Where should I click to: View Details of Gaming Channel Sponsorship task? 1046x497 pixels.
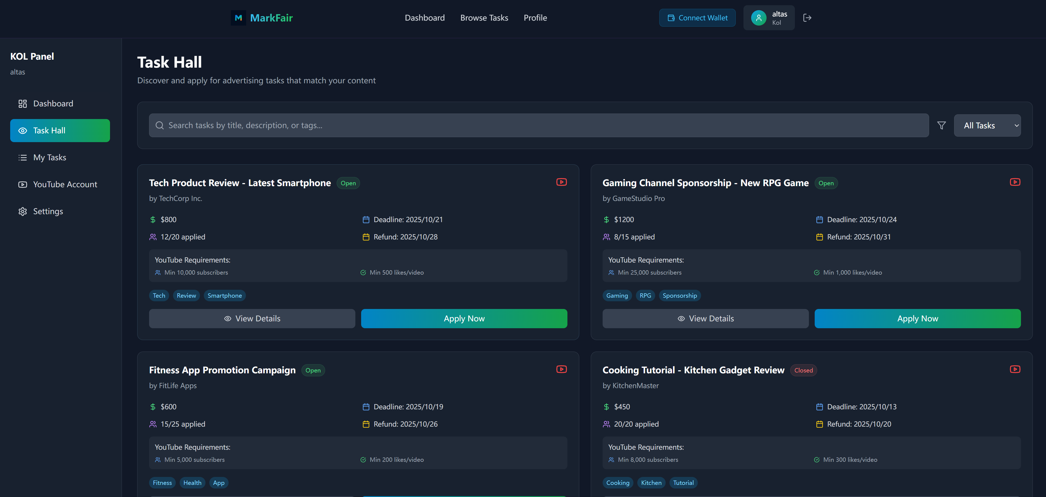coord(705,319)
